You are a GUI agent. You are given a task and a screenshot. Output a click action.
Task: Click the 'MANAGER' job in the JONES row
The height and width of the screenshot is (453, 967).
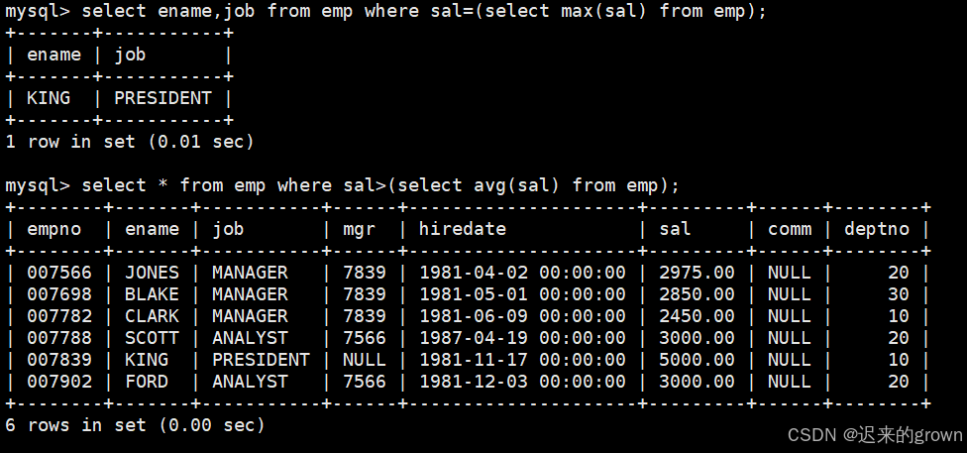click(250, 273)
